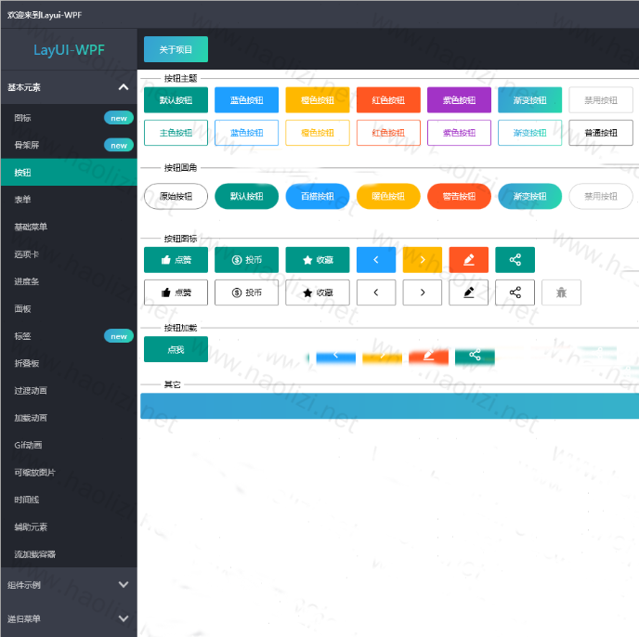Click the outlined 投币 coin button
This screenshot has width=639, height=637.
point(246,292)
